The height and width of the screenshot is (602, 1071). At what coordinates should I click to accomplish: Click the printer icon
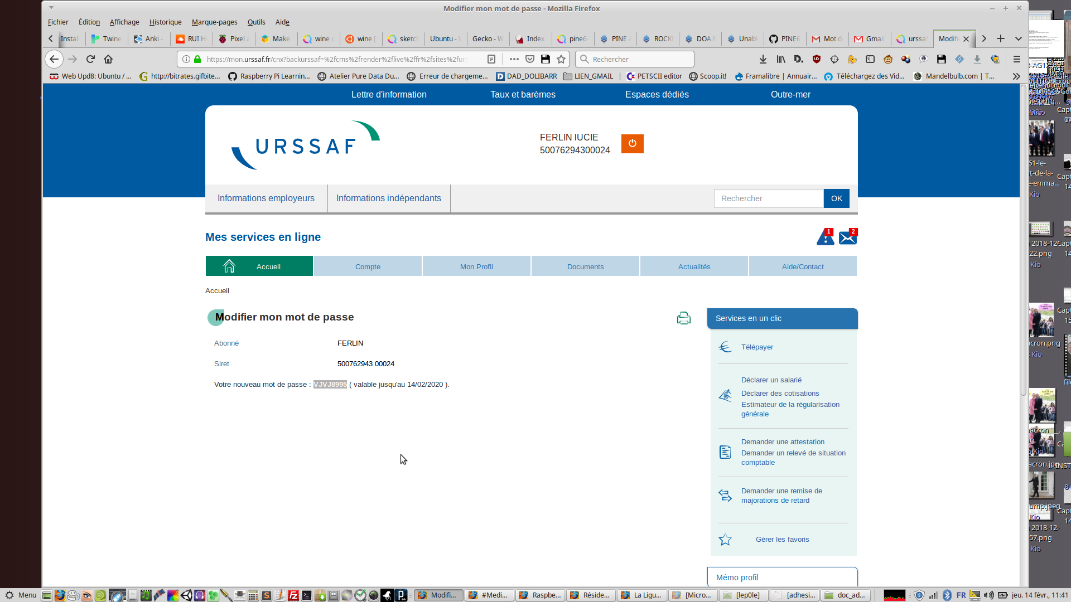tap(683, 318)
